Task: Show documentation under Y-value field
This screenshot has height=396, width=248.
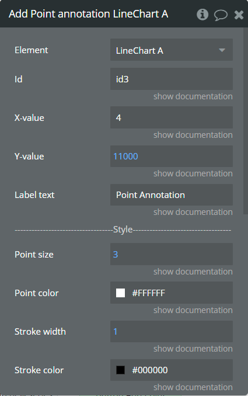Action: 193,173
